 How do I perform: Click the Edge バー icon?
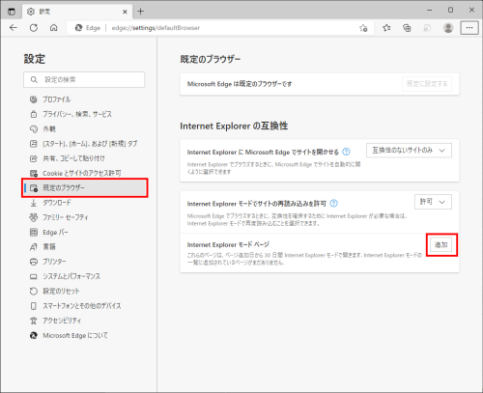(x=34, y=232)
